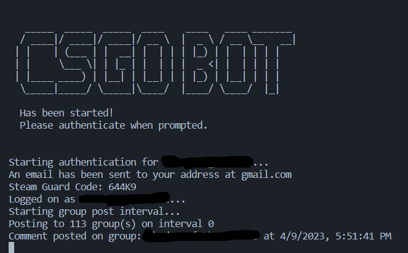Click redacted group name in comment line
This screenshot has width=408, height=253.
tap(201, 236)
